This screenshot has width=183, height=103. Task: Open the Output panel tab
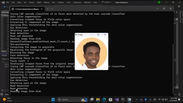tap(4, 55)
